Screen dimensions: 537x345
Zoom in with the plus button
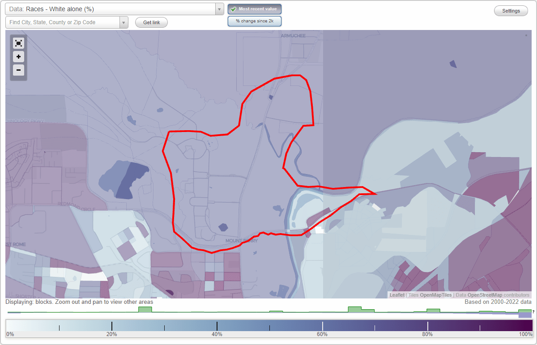[x=18, y=57]
